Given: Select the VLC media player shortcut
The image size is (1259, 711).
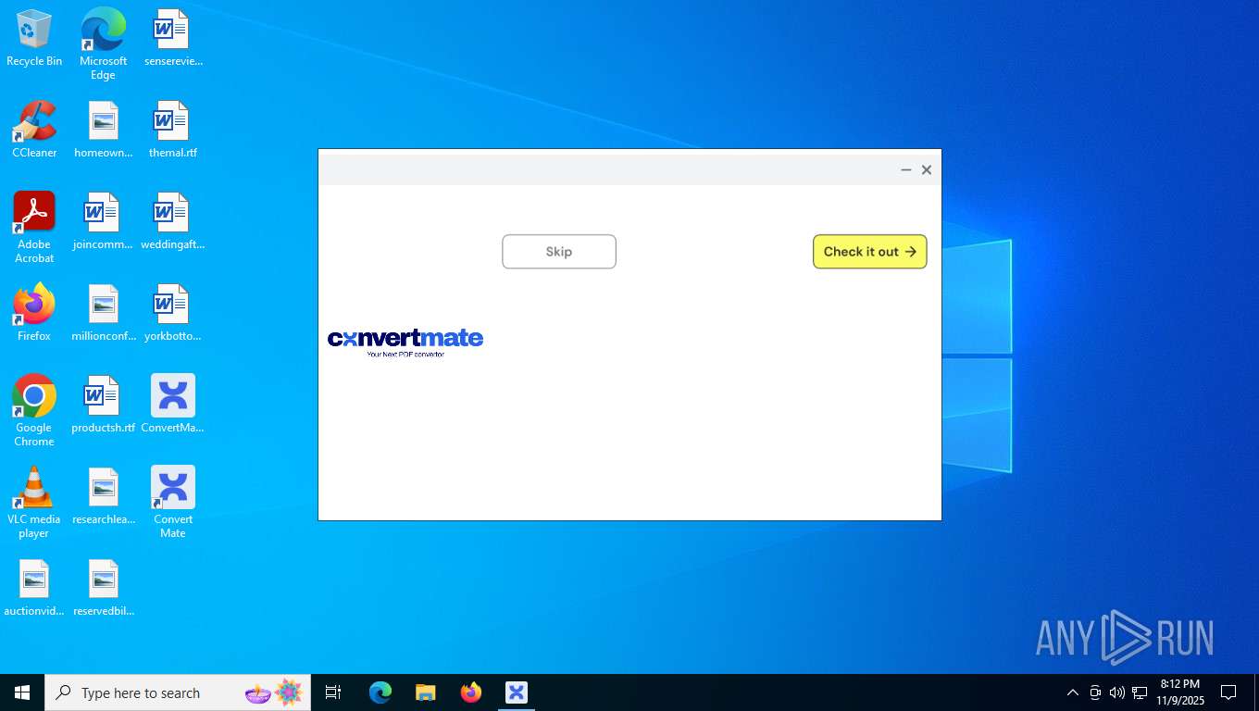Looking at the screenshot, I should (34, 503).
